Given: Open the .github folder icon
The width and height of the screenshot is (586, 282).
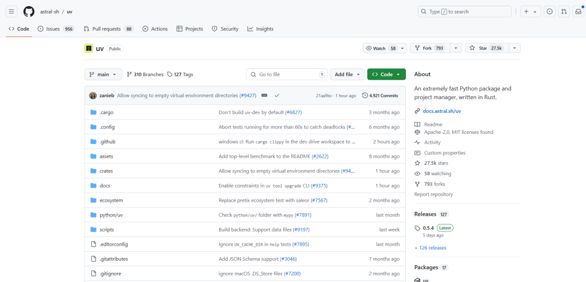Looking at the screenshot, I should tap(93, 142).
